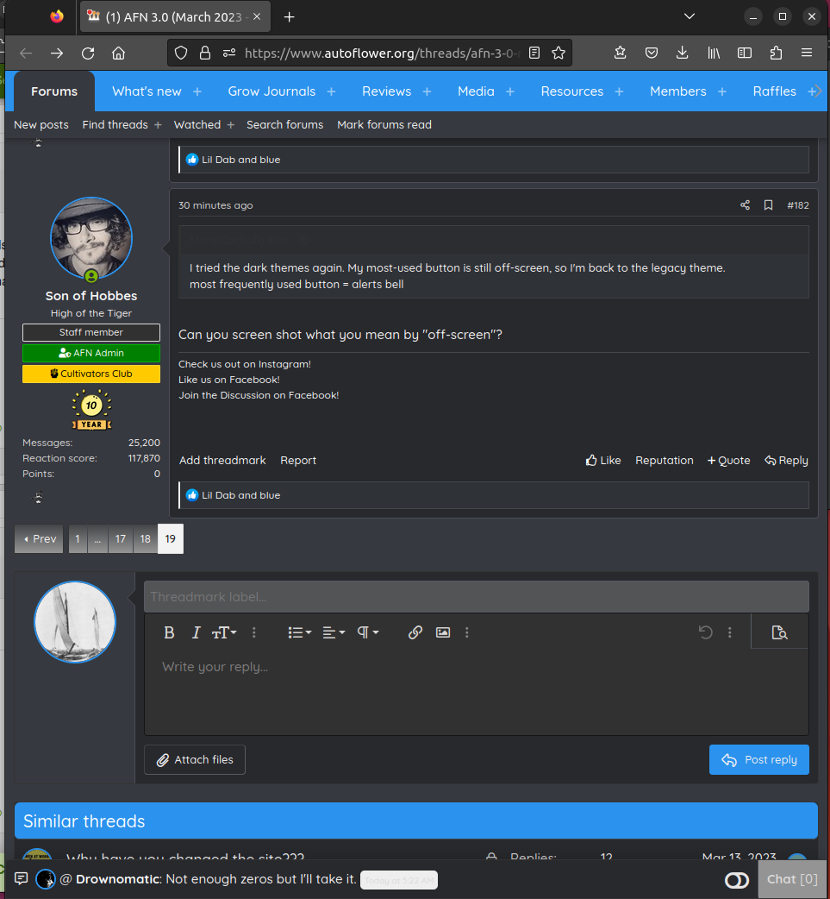Bookmark this page with star icon
Image resolution: width=830 pixels, height=899 pixels.
559,53
